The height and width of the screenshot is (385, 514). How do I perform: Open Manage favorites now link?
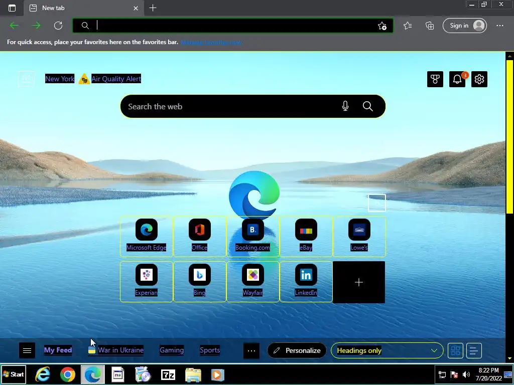point(211,42)
